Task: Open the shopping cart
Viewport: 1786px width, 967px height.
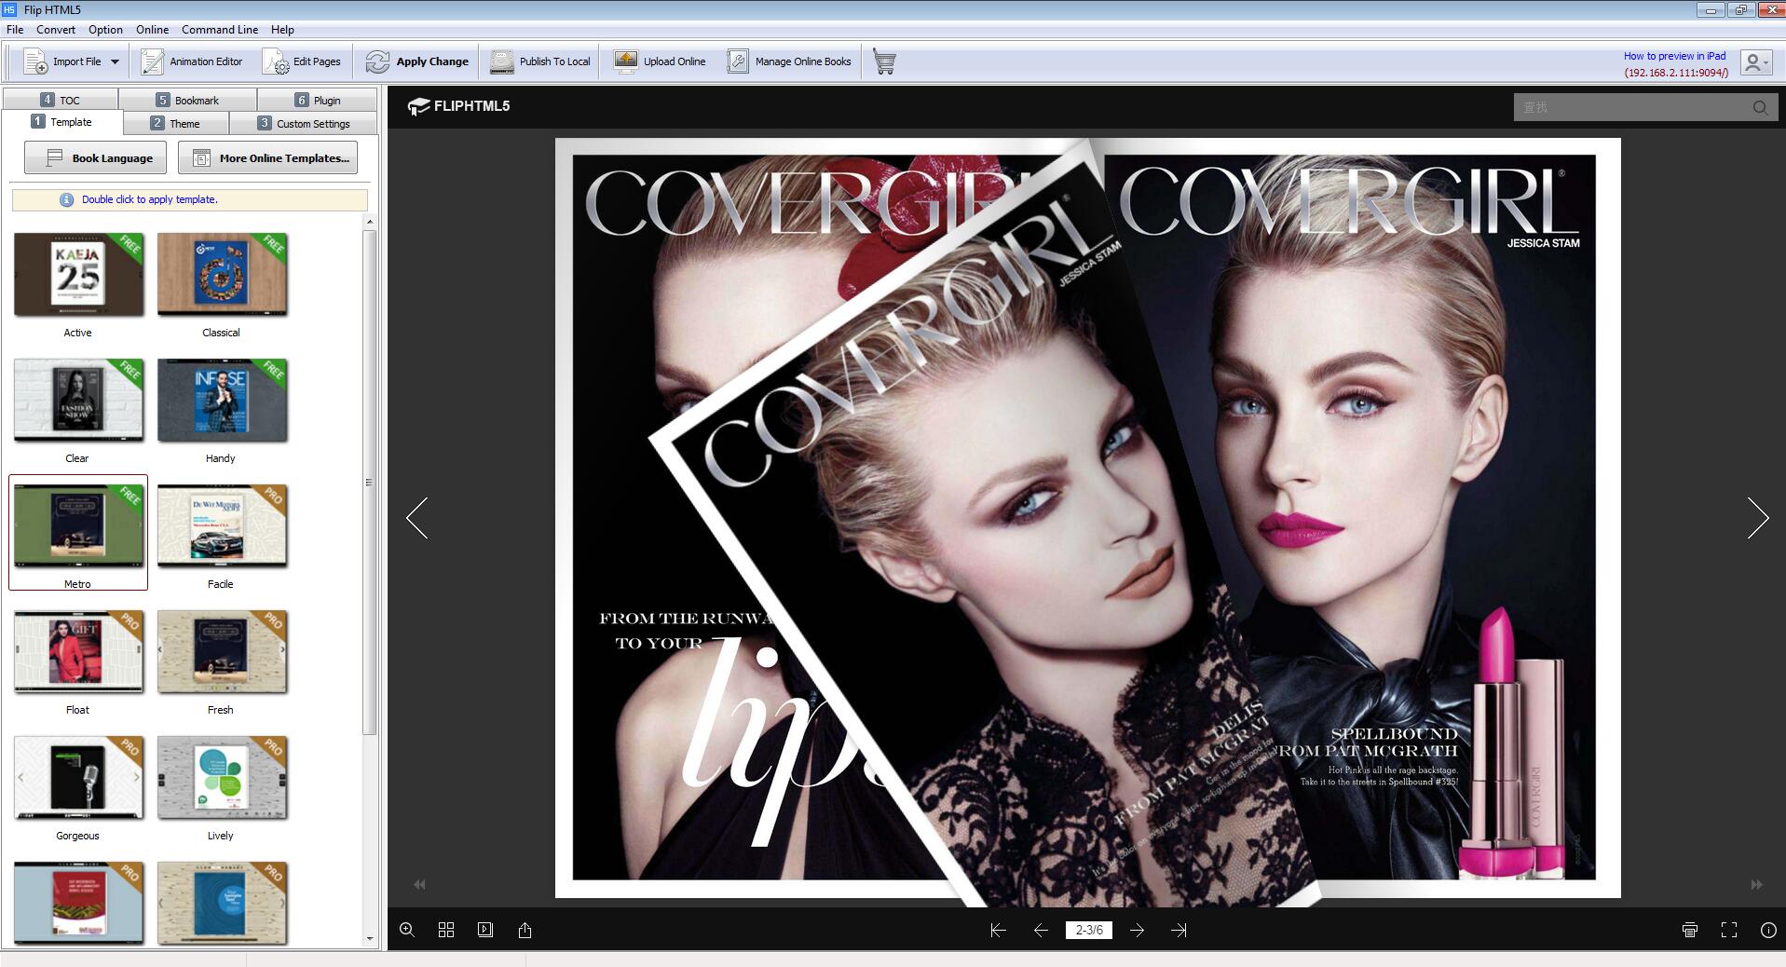Action: coord(883,61)
